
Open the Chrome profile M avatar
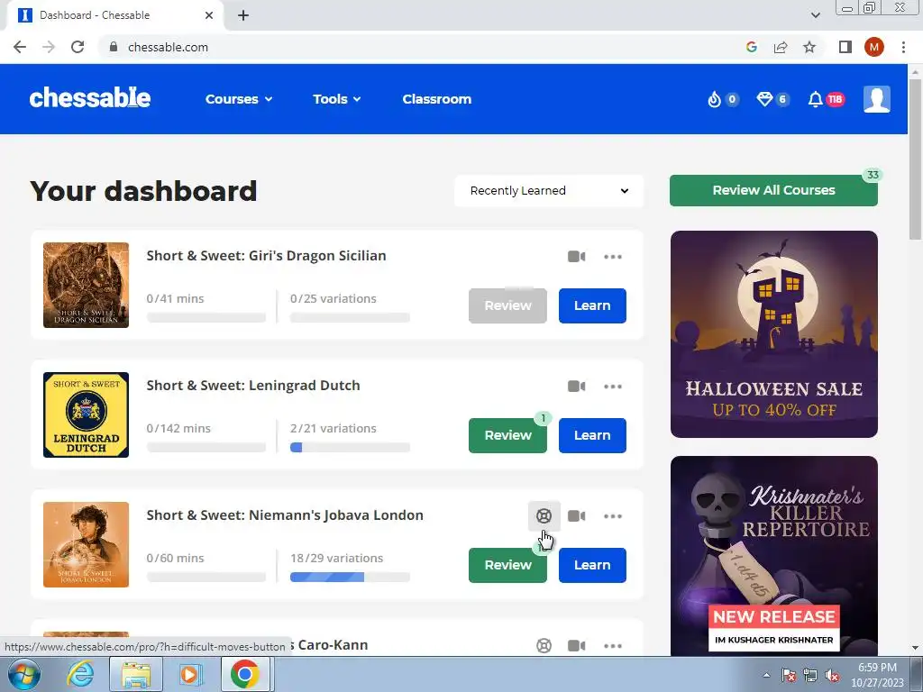click(x=874, y=47)
